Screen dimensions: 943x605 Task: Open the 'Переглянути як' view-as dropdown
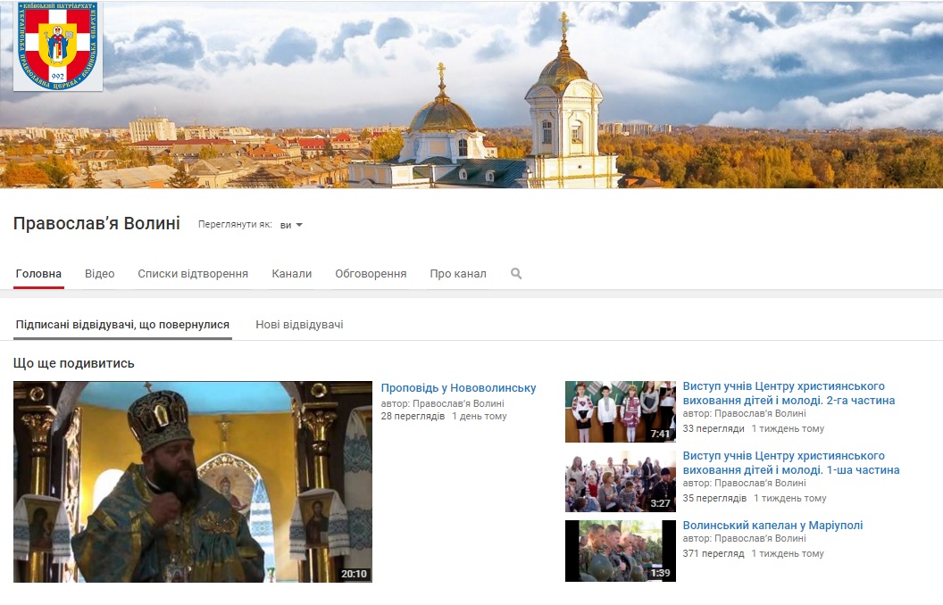291,225
